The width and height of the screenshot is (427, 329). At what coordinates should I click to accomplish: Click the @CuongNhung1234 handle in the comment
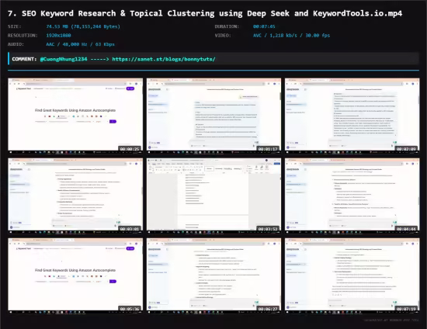(64, 59)
